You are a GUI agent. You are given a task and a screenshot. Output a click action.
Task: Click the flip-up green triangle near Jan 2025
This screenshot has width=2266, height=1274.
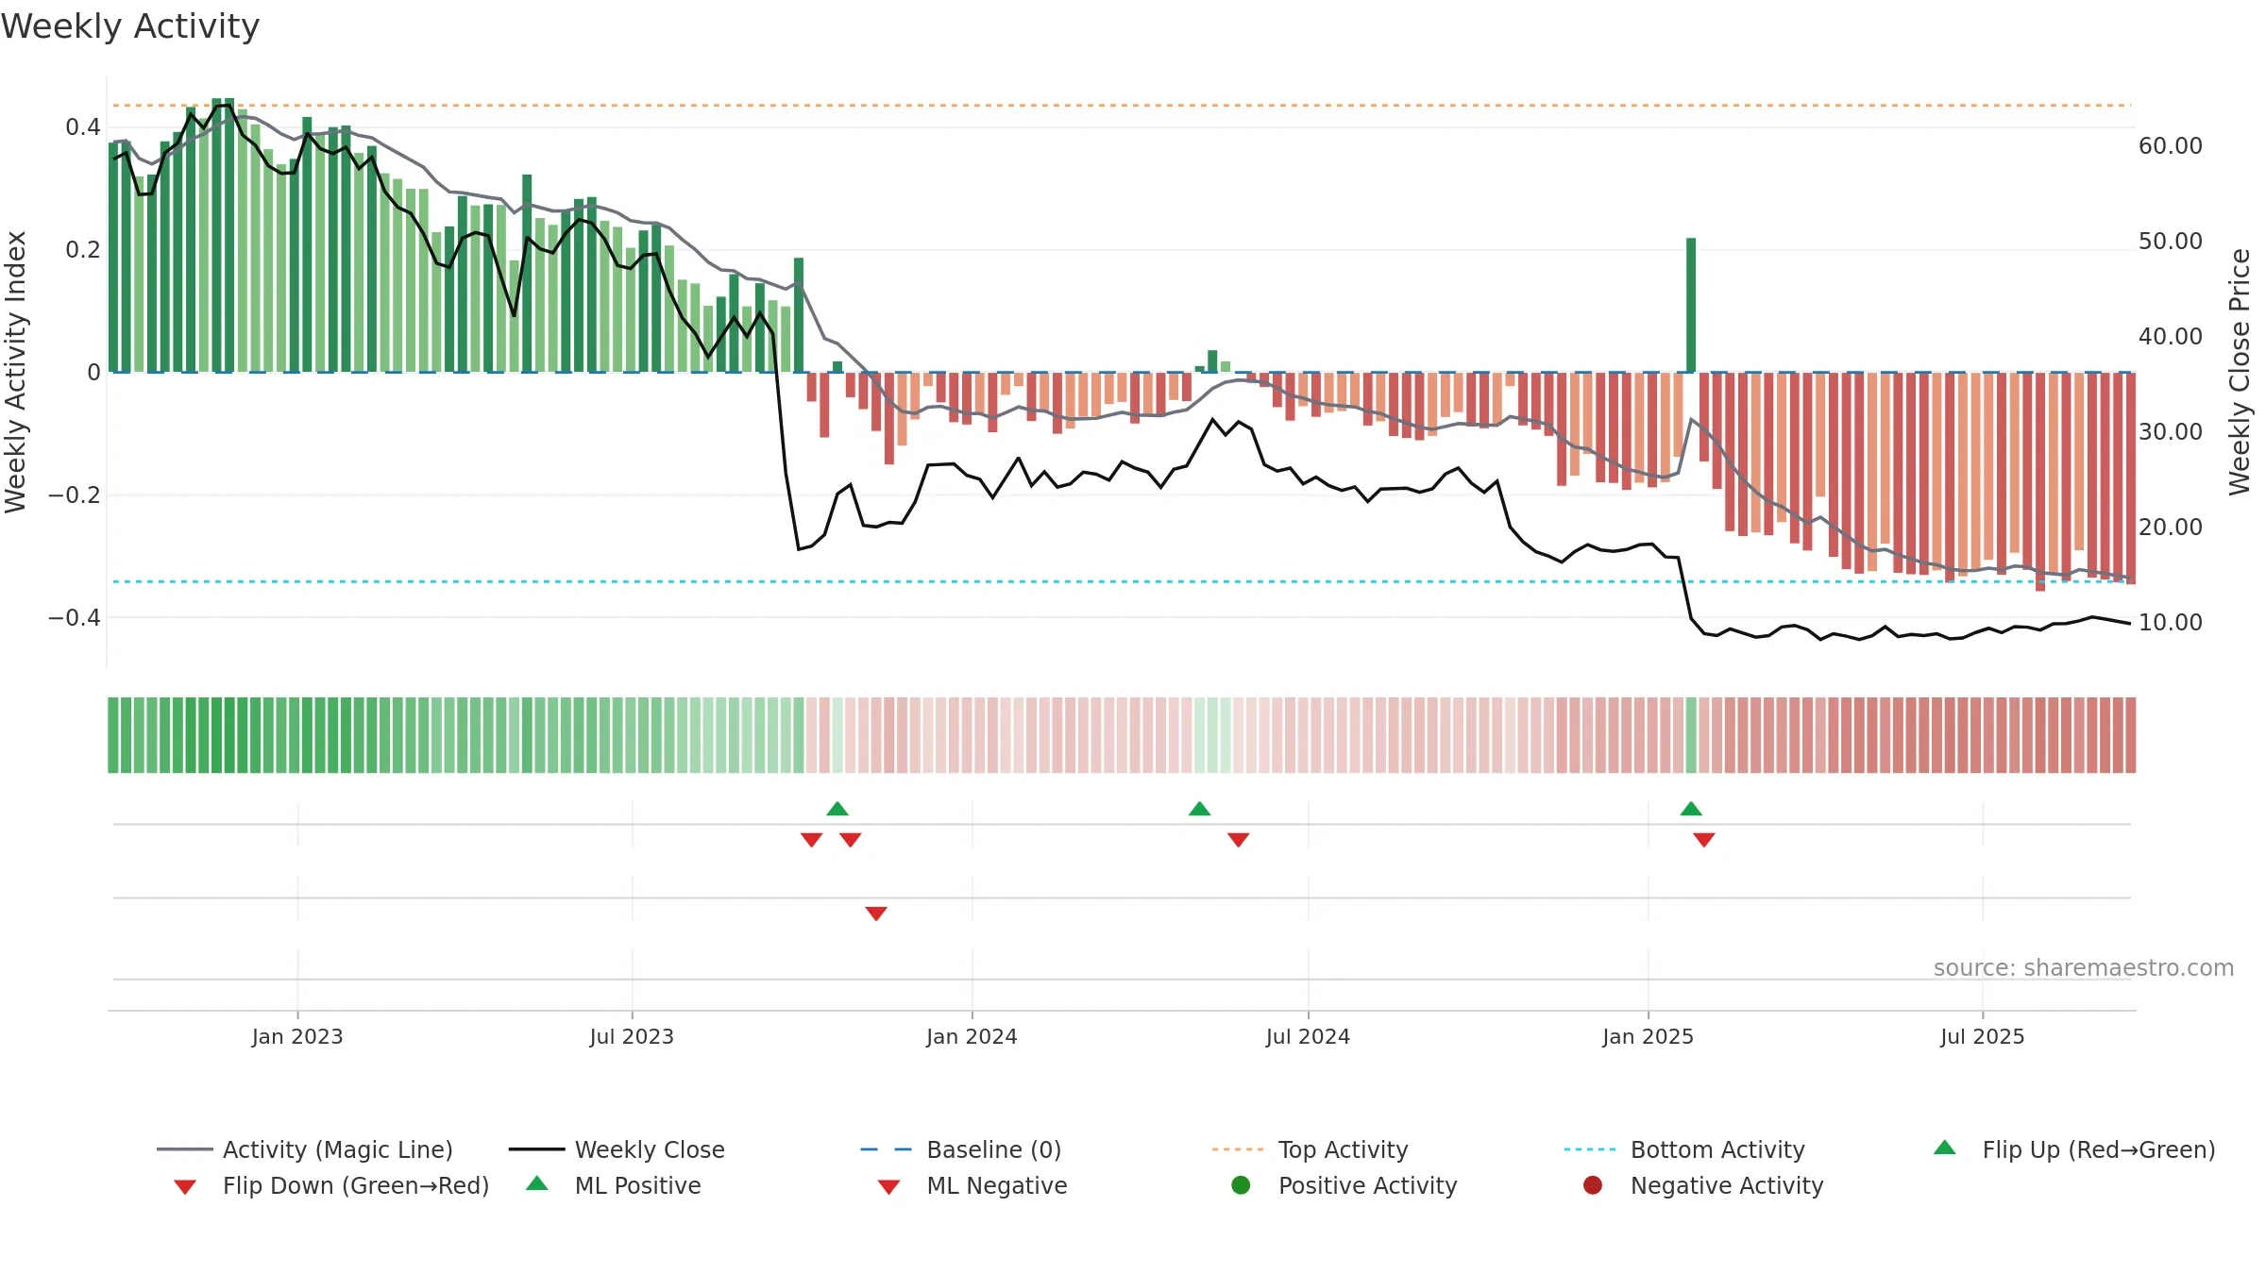tap(1691, 809)
